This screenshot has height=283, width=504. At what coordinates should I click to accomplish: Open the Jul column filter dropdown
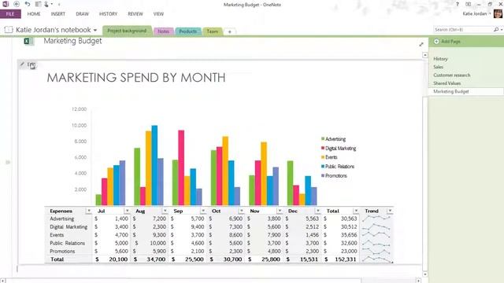[127, 211]
